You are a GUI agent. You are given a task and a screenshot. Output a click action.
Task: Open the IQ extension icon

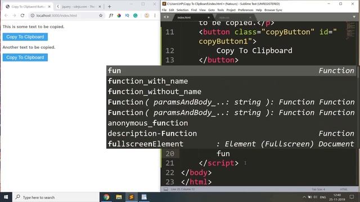point(127,16)
